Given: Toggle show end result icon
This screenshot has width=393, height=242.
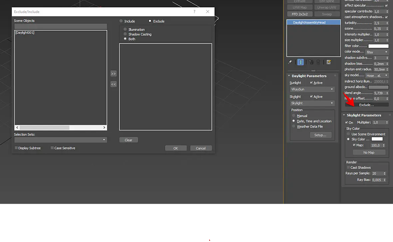Looking at the screenshot, I should (x=300, y=62).
